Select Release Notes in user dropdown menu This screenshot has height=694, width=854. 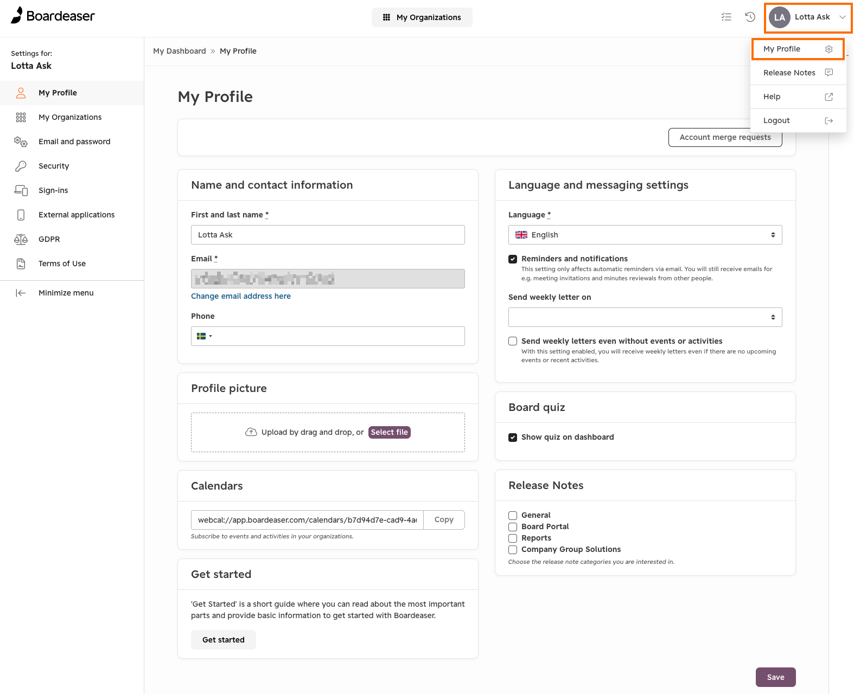[x=798, y=73]
